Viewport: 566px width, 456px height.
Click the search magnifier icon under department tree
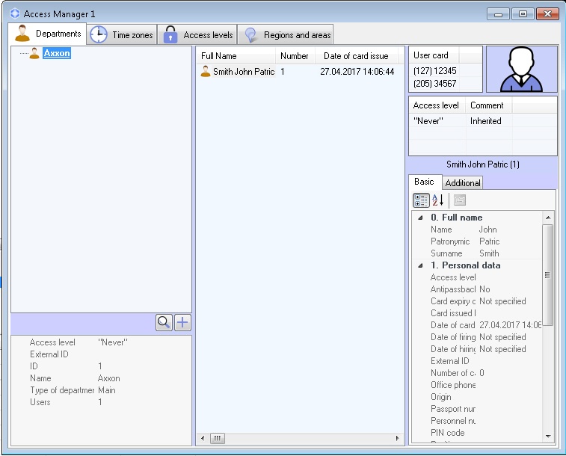pos(164,323)
